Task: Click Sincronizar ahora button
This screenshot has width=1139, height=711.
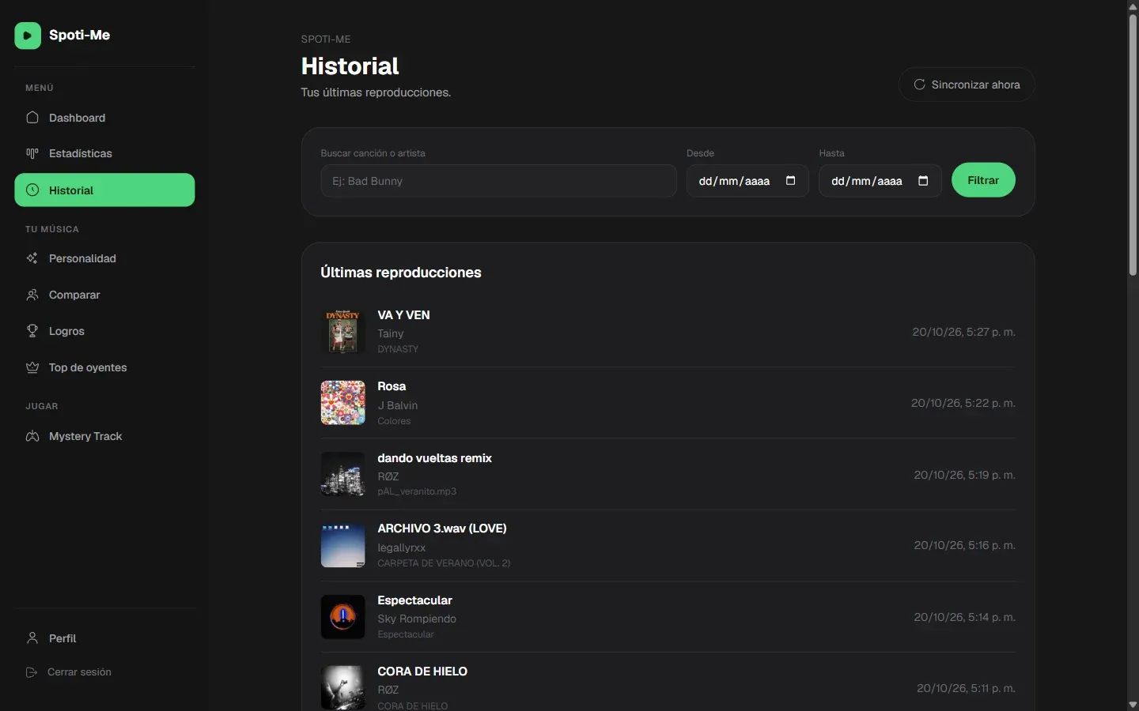Action: [x=967, y=85]
